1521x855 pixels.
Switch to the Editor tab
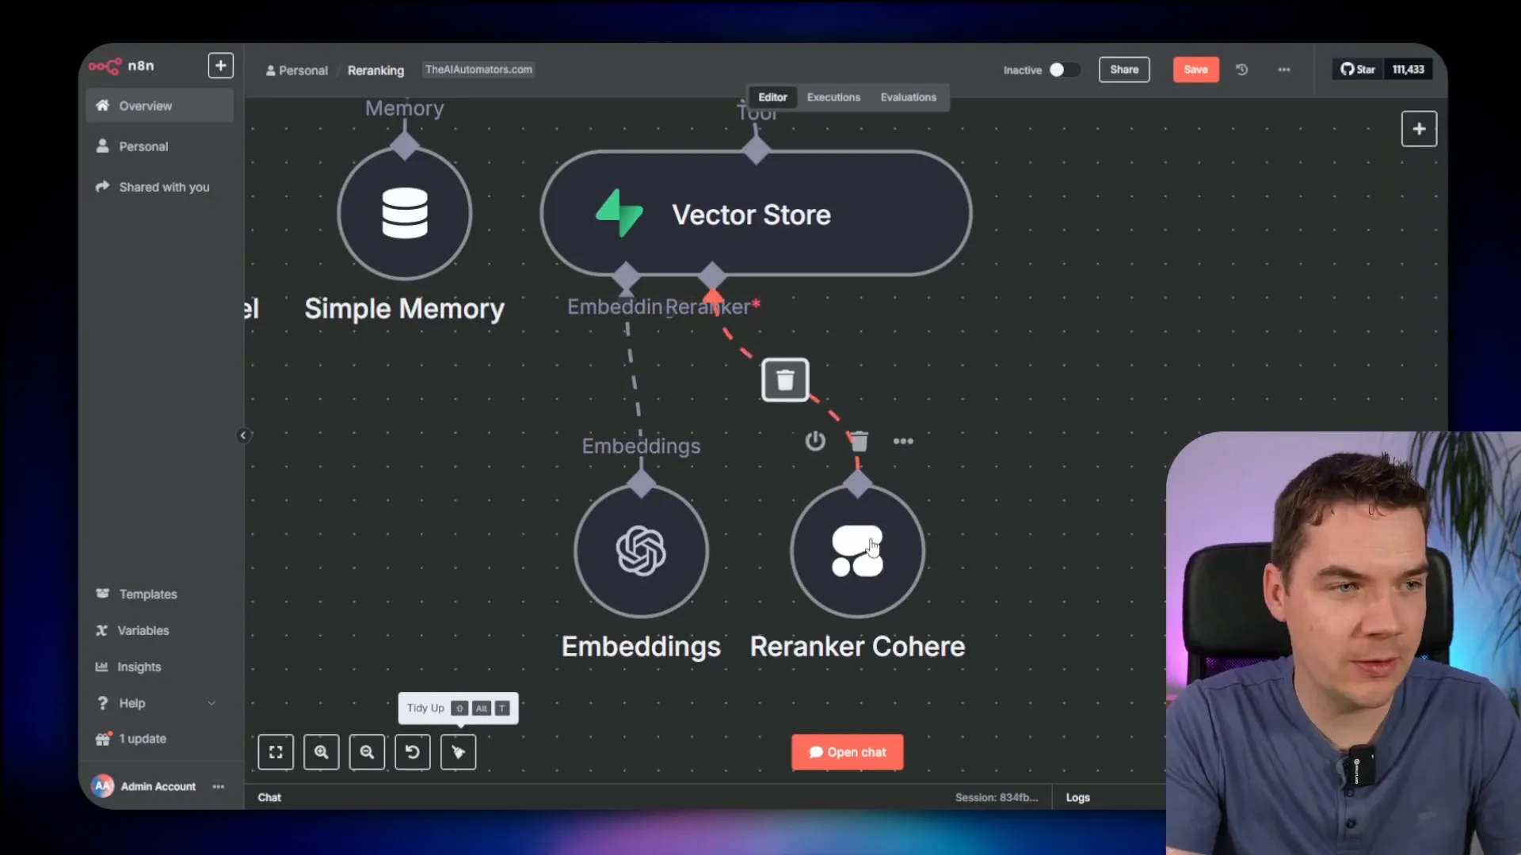(x=772, y=97)
